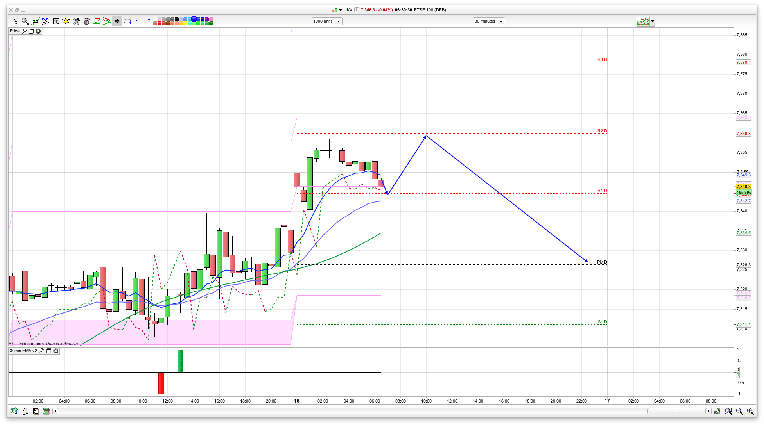Open the 30 minutes timeframe dropdown

[x=489, y=21]
